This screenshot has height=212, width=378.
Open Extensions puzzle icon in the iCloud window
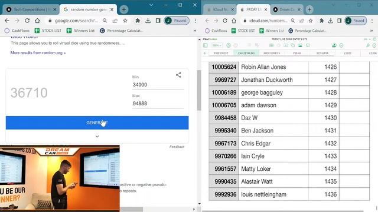pos(321,21)
